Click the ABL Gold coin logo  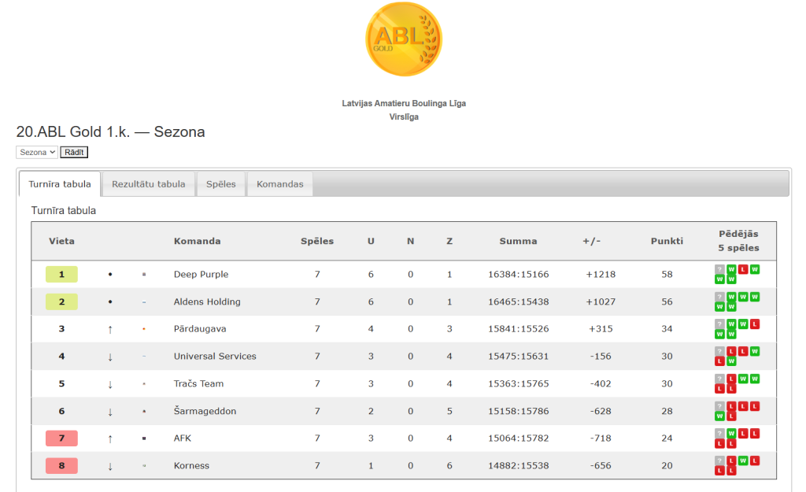[x=403, y=39]
